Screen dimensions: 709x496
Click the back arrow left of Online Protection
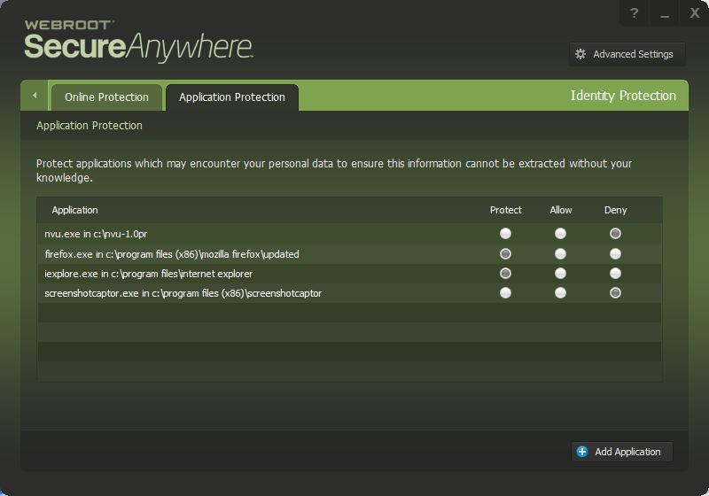[x=35, y=96]
